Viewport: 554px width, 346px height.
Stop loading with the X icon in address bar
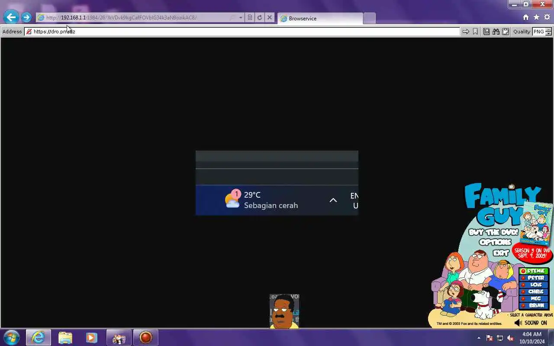[x=270, y=18]
